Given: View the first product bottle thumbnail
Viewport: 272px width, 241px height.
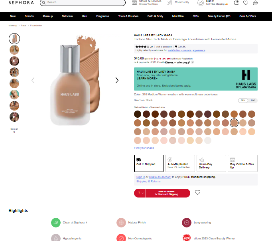Looking at the screenshot, I should 14,39.
